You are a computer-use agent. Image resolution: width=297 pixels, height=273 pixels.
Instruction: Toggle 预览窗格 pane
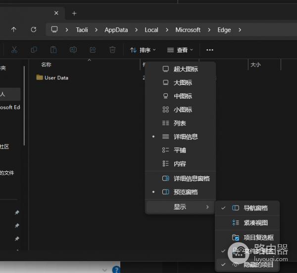click(180, 192)
